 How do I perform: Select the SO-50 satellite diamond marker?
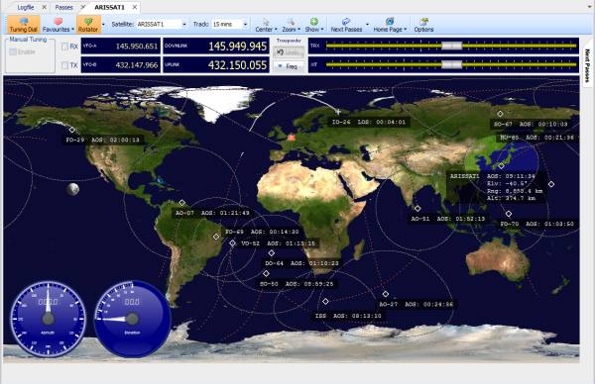click(x=266, y=273)
